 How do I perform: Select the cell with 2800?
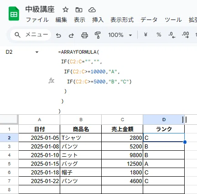click(122, 138)
